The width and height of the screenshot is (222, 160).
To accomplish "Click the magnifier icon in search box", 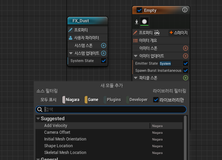I will (40, 109).
